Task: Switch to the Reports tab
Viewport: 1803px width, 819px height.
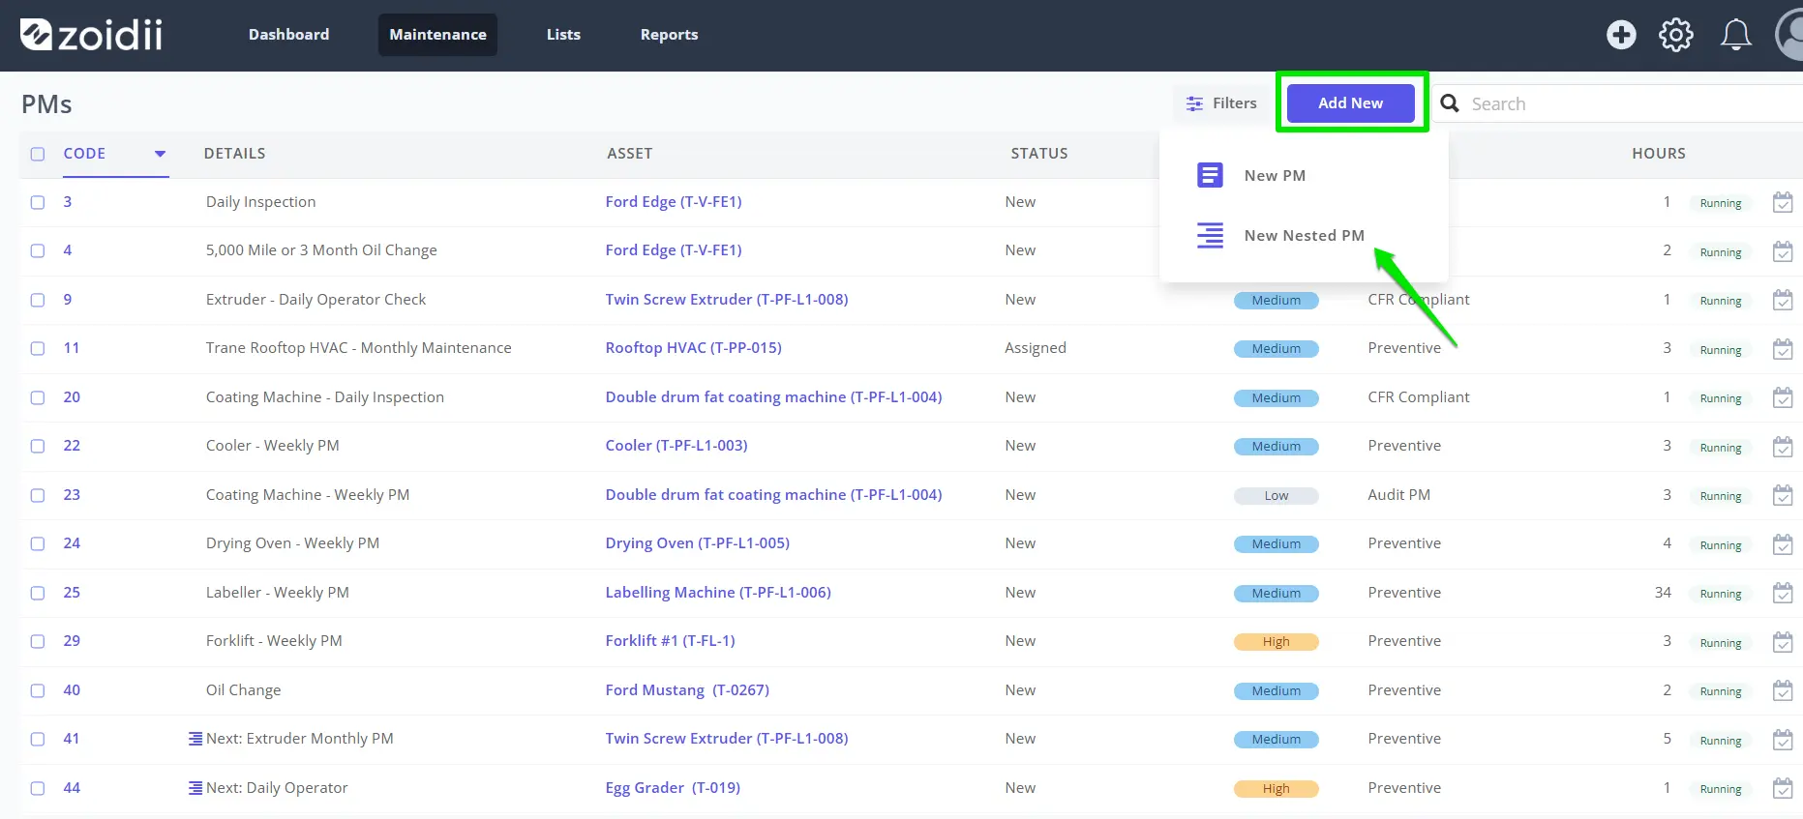Action: pos(669,35)
